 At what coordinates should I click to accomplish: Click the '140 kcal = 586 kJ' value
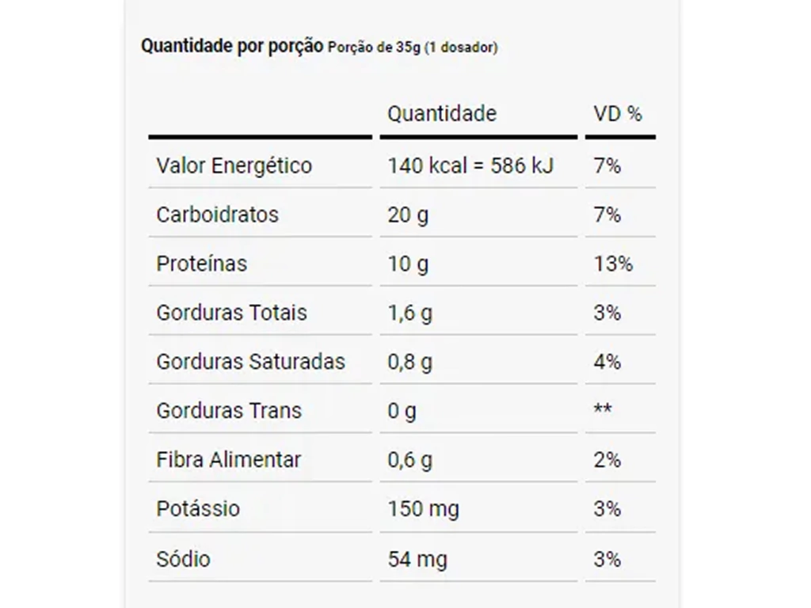click(470, 166)
